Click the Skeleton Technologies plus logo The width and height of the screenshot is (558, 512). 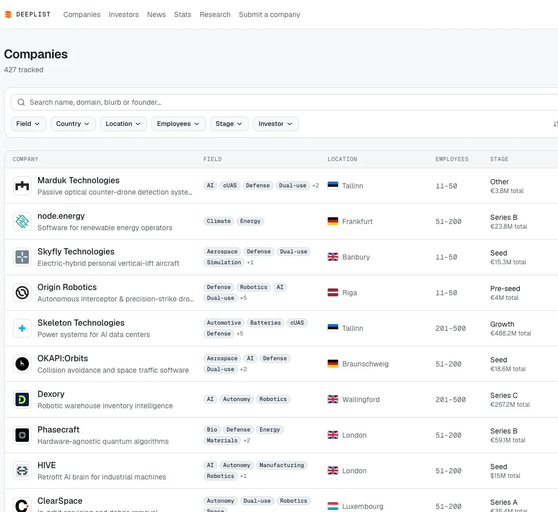pos(22,328)
